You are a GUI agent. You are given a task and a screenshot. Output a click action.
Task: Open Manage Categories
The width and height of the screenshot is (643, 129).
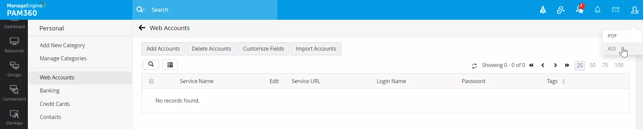click(63, 58)
